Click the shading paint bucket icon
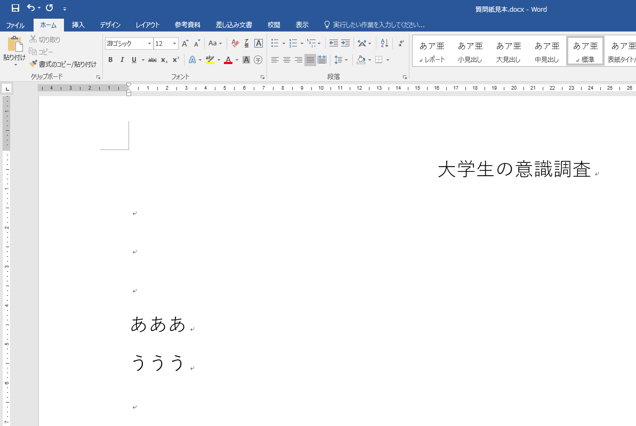Screen dimensions: 636x426 click(361, 60)
